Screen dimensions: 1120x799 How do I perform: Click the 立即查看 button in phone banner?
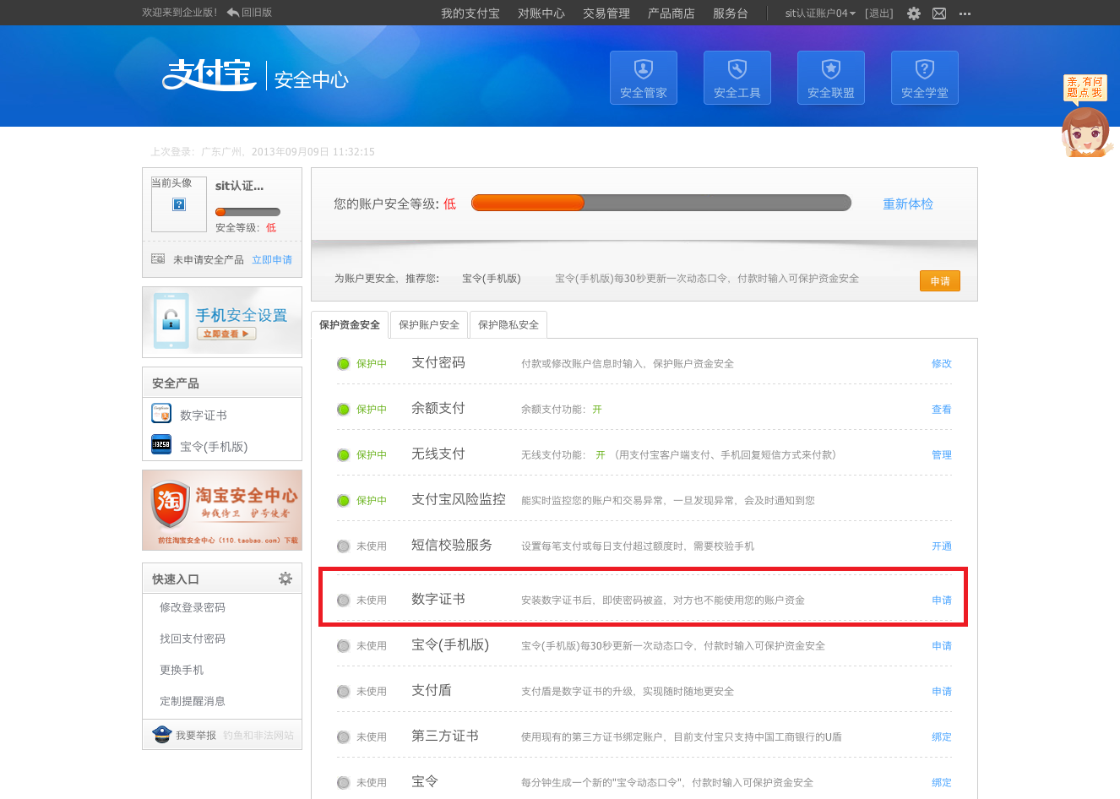click(226, 334)
